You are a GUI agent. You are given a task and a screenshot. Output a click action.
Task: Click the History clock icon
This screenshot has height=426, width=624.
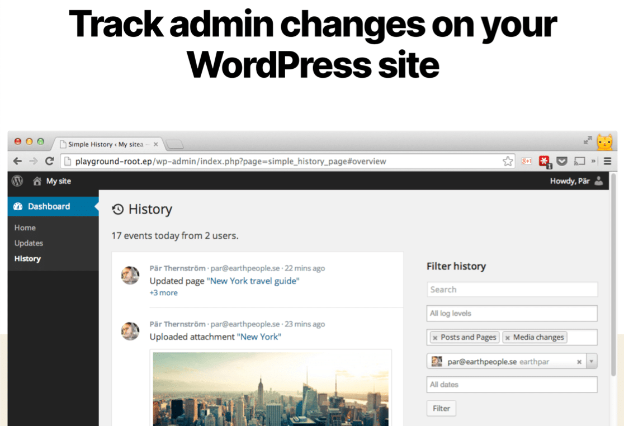tap(118, 209)
